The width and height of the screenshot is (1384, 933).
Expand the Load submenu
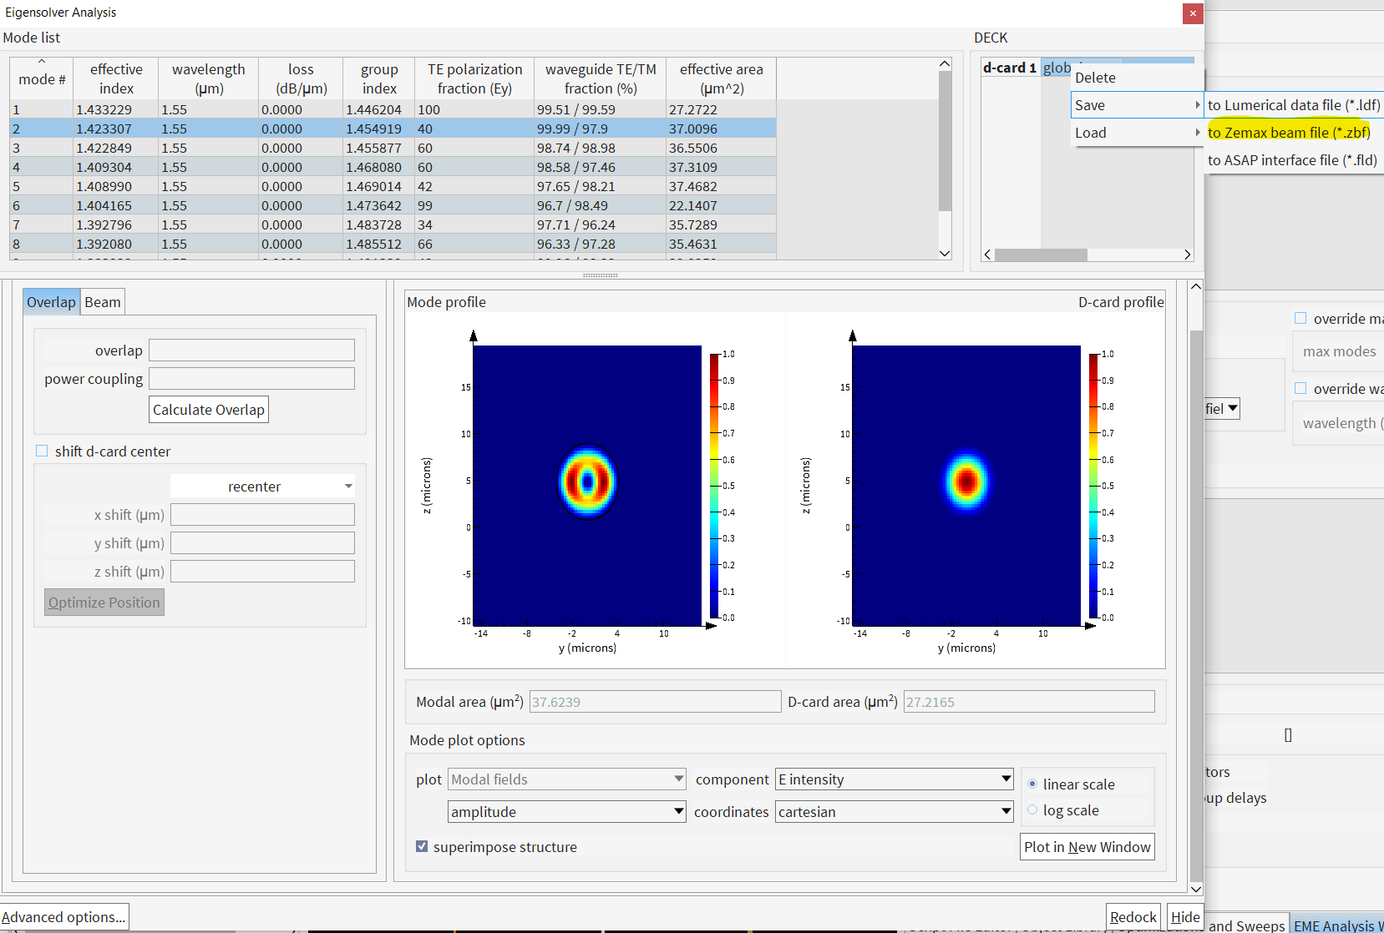point(1091,132)
